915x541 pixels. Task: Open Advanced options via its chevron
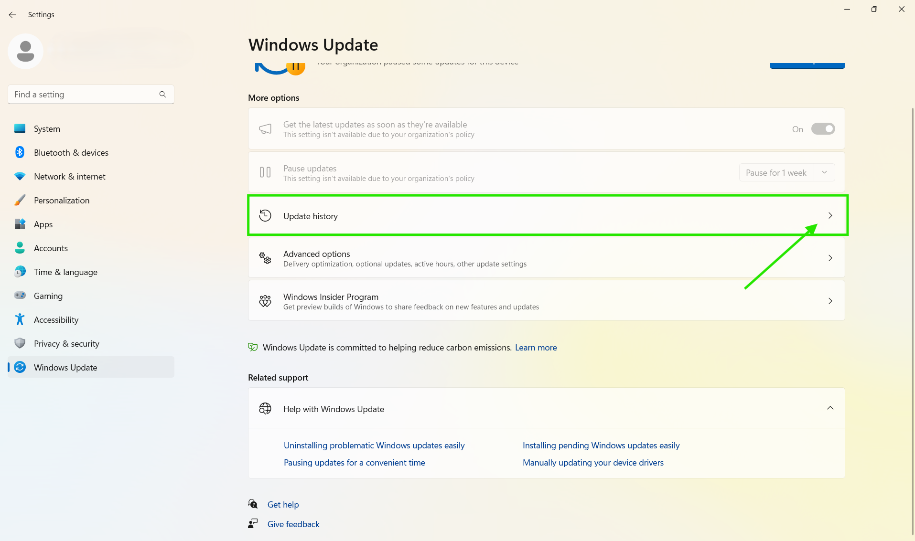coord(830,258)
